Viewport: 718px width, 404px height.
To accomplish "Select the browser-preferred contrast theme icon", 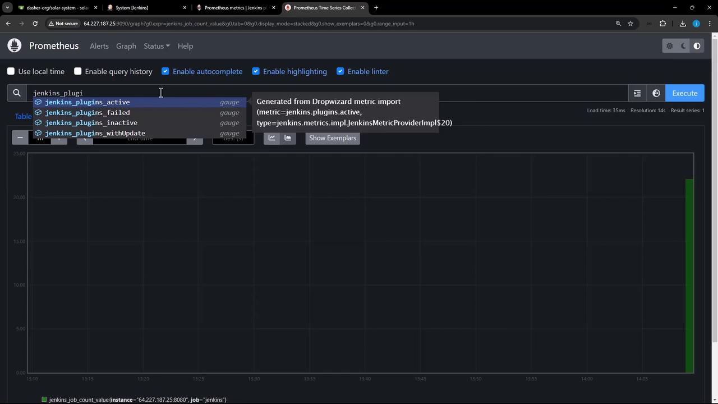I will pos(697,46).
